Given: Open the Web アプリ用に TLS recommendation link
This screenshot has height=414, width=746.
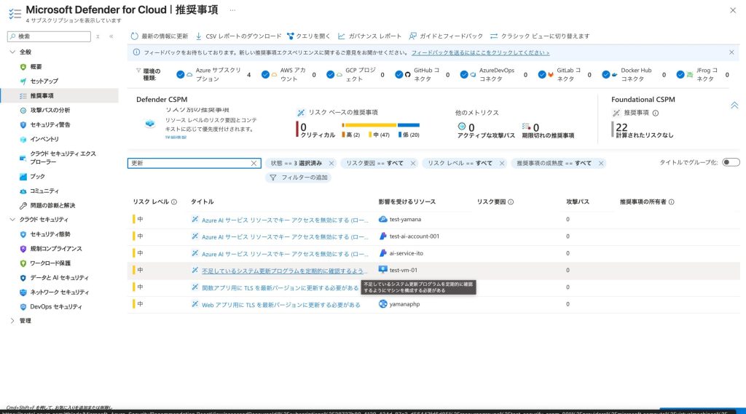Looking at the screenshot, I should pyautogui.click(x=280, y=304).
